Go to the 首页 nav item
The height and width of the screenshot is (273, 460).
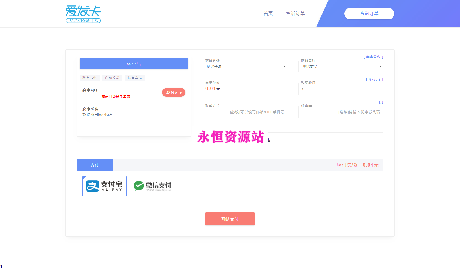tap(268, 14)
